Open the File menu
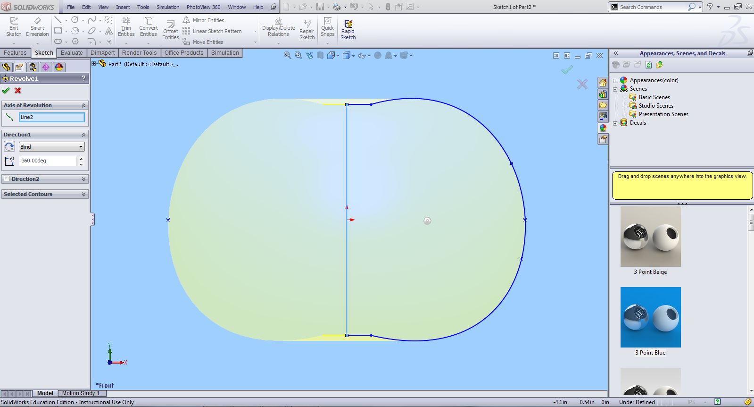Screen dimensions: 754x407 [x=71, y=7]
